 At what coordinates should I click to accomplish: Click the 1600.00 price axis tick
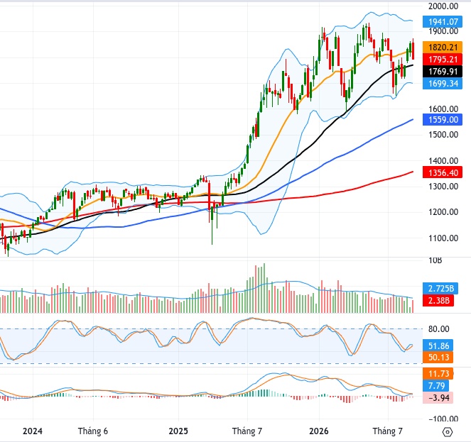[x=443, y=109]
